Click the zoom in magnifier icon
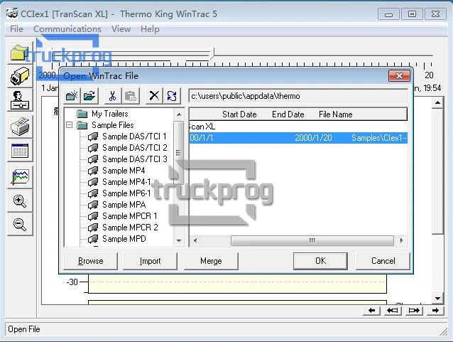The height and width of the screenshot is (342, 453). (x=20, y=201)
